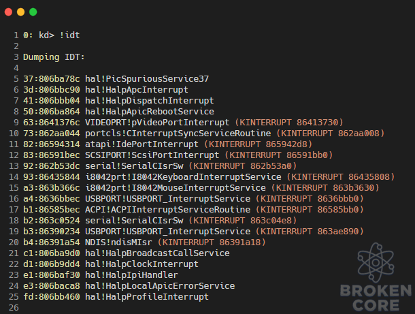Click the yellow minimize window dot

pyautogui.click(x=20, y=12)
